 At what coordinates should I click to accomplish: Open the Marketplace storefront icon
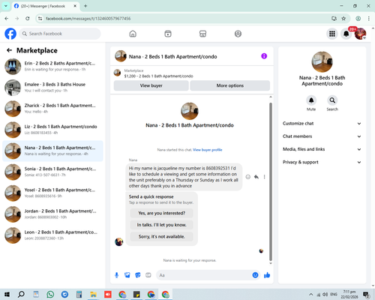(x=202, y=34)
